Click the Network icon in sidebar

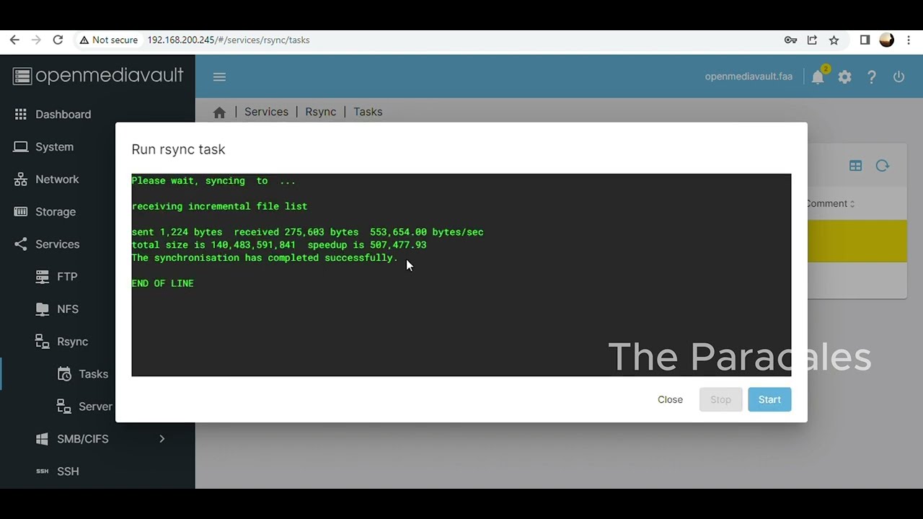(21, 179)
